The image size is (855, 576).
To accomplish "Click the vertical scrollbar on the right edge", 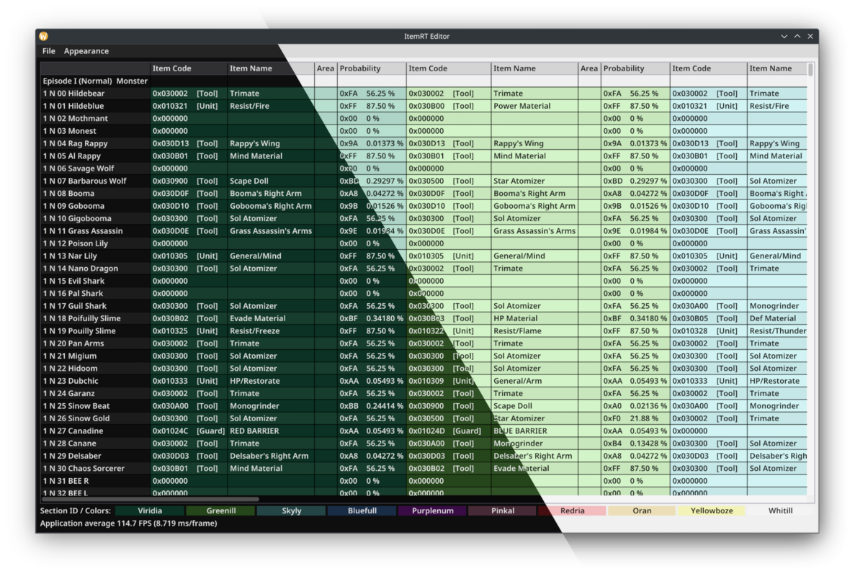I will click(x=811, y=70).
